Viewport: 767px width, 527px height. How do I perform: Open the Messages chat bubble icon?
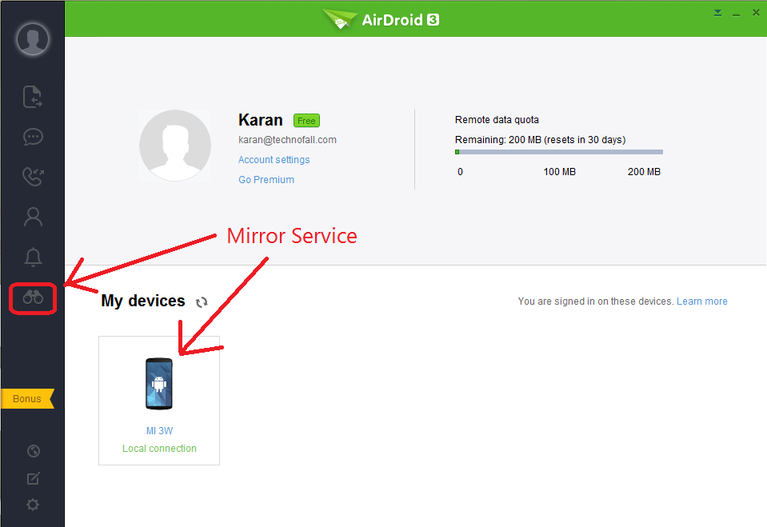point(33,137)
